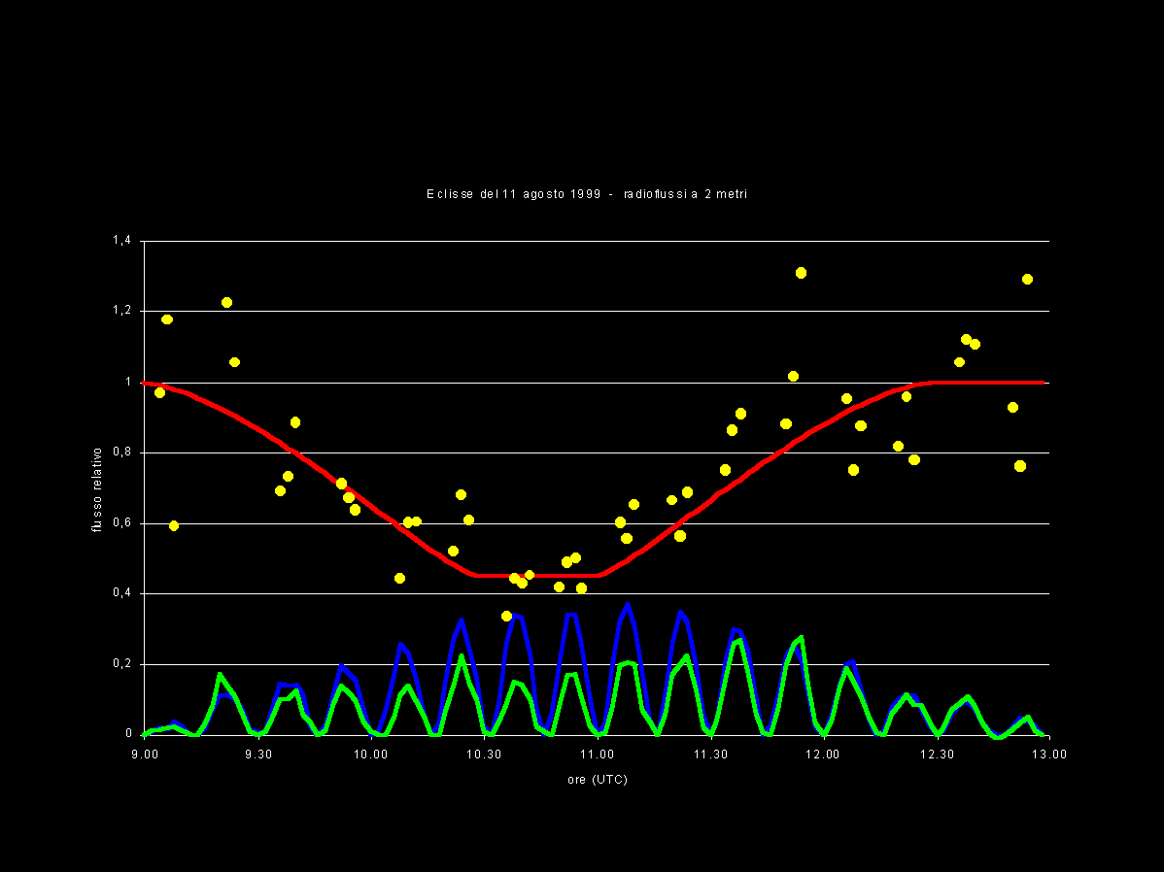Select the 0,2 value on vertical axis
The image size is (1164, 872).
pyautogui.click(x=122, y=664)
